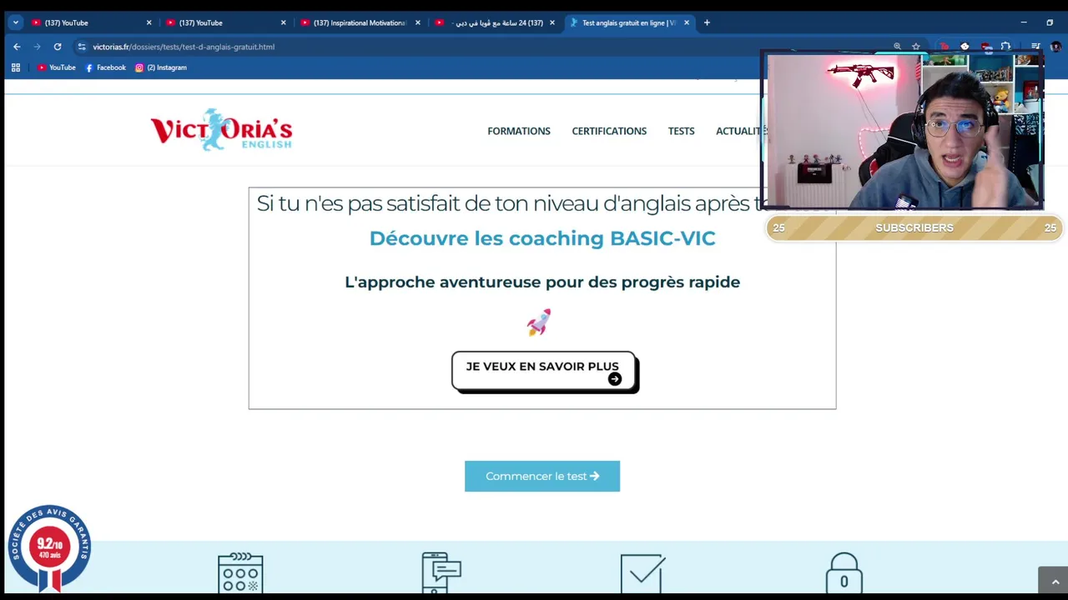The image size is (1068, 600).
Task: Open the site information icon beside the URL
Action: (x=82, y=47)
